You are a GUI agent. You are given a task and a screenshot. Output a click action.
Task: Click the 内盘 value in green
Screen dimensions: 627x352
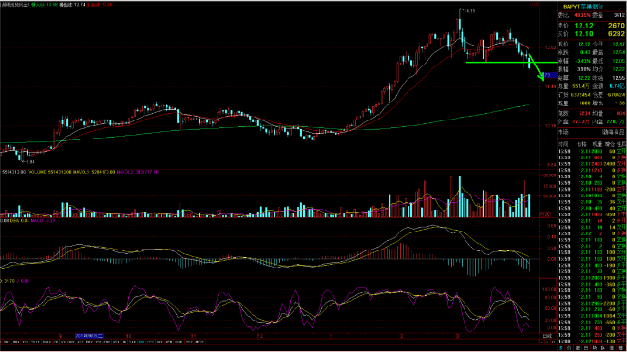coord(617,121)
